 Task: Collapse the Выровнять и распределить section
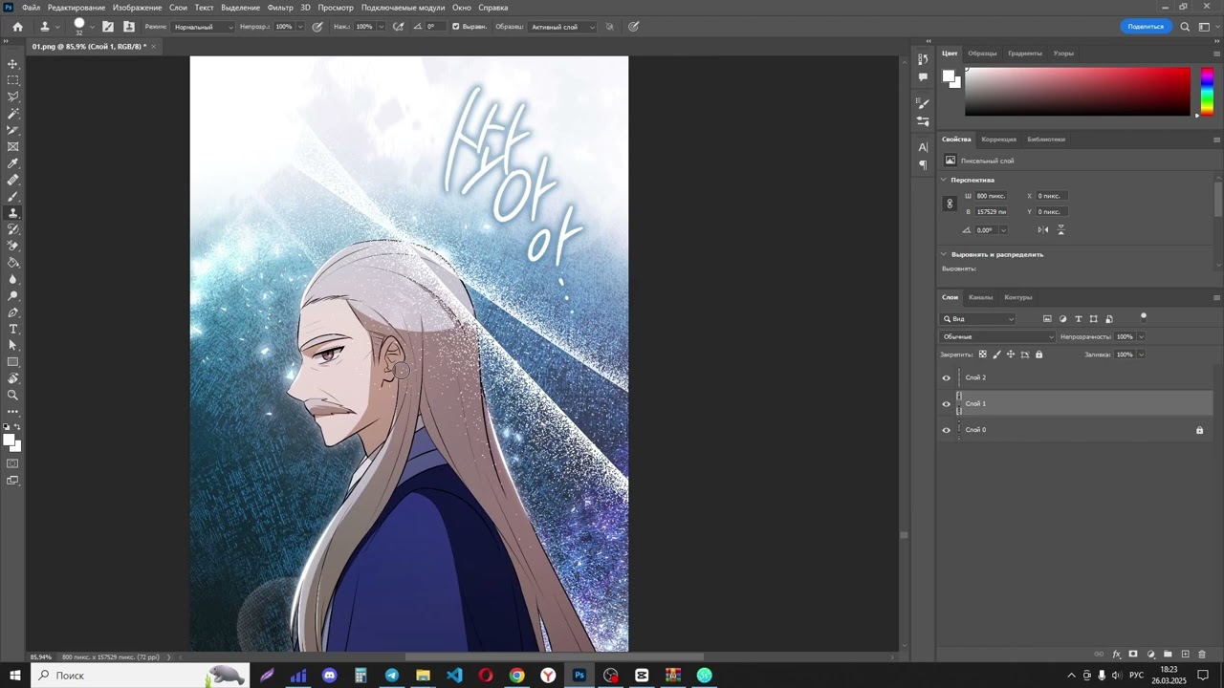coord(944,254)
